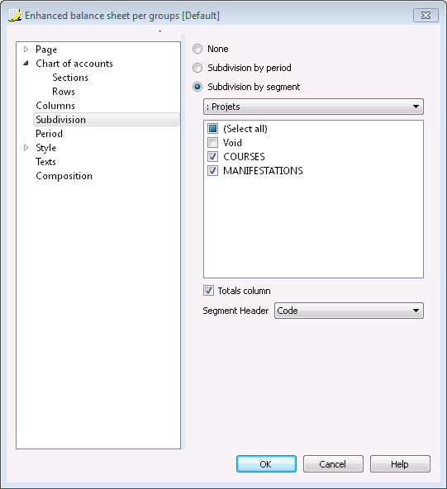447x489 pixels.
Task: Collapse the Chart of accounts node
Action: click(x=26, y=64)
